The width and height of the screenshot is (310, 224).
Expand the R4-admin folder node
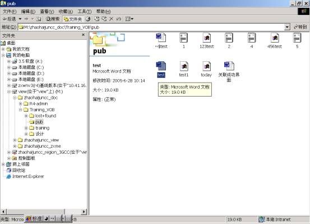pos(20,104)
